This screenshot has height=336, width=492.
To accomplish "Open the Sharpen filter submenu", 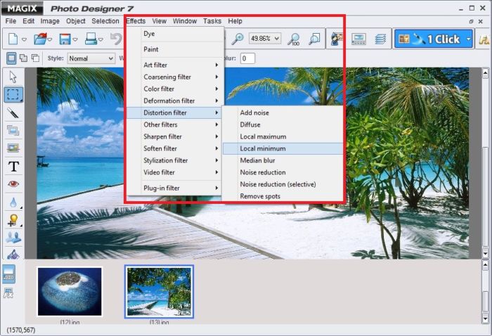I will coord(163,136).
